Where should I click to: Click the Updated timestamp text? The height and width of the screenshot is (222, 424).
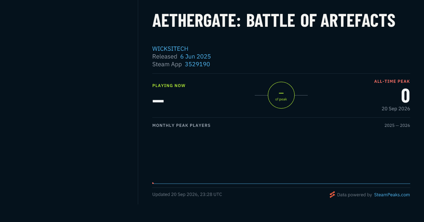187,194
